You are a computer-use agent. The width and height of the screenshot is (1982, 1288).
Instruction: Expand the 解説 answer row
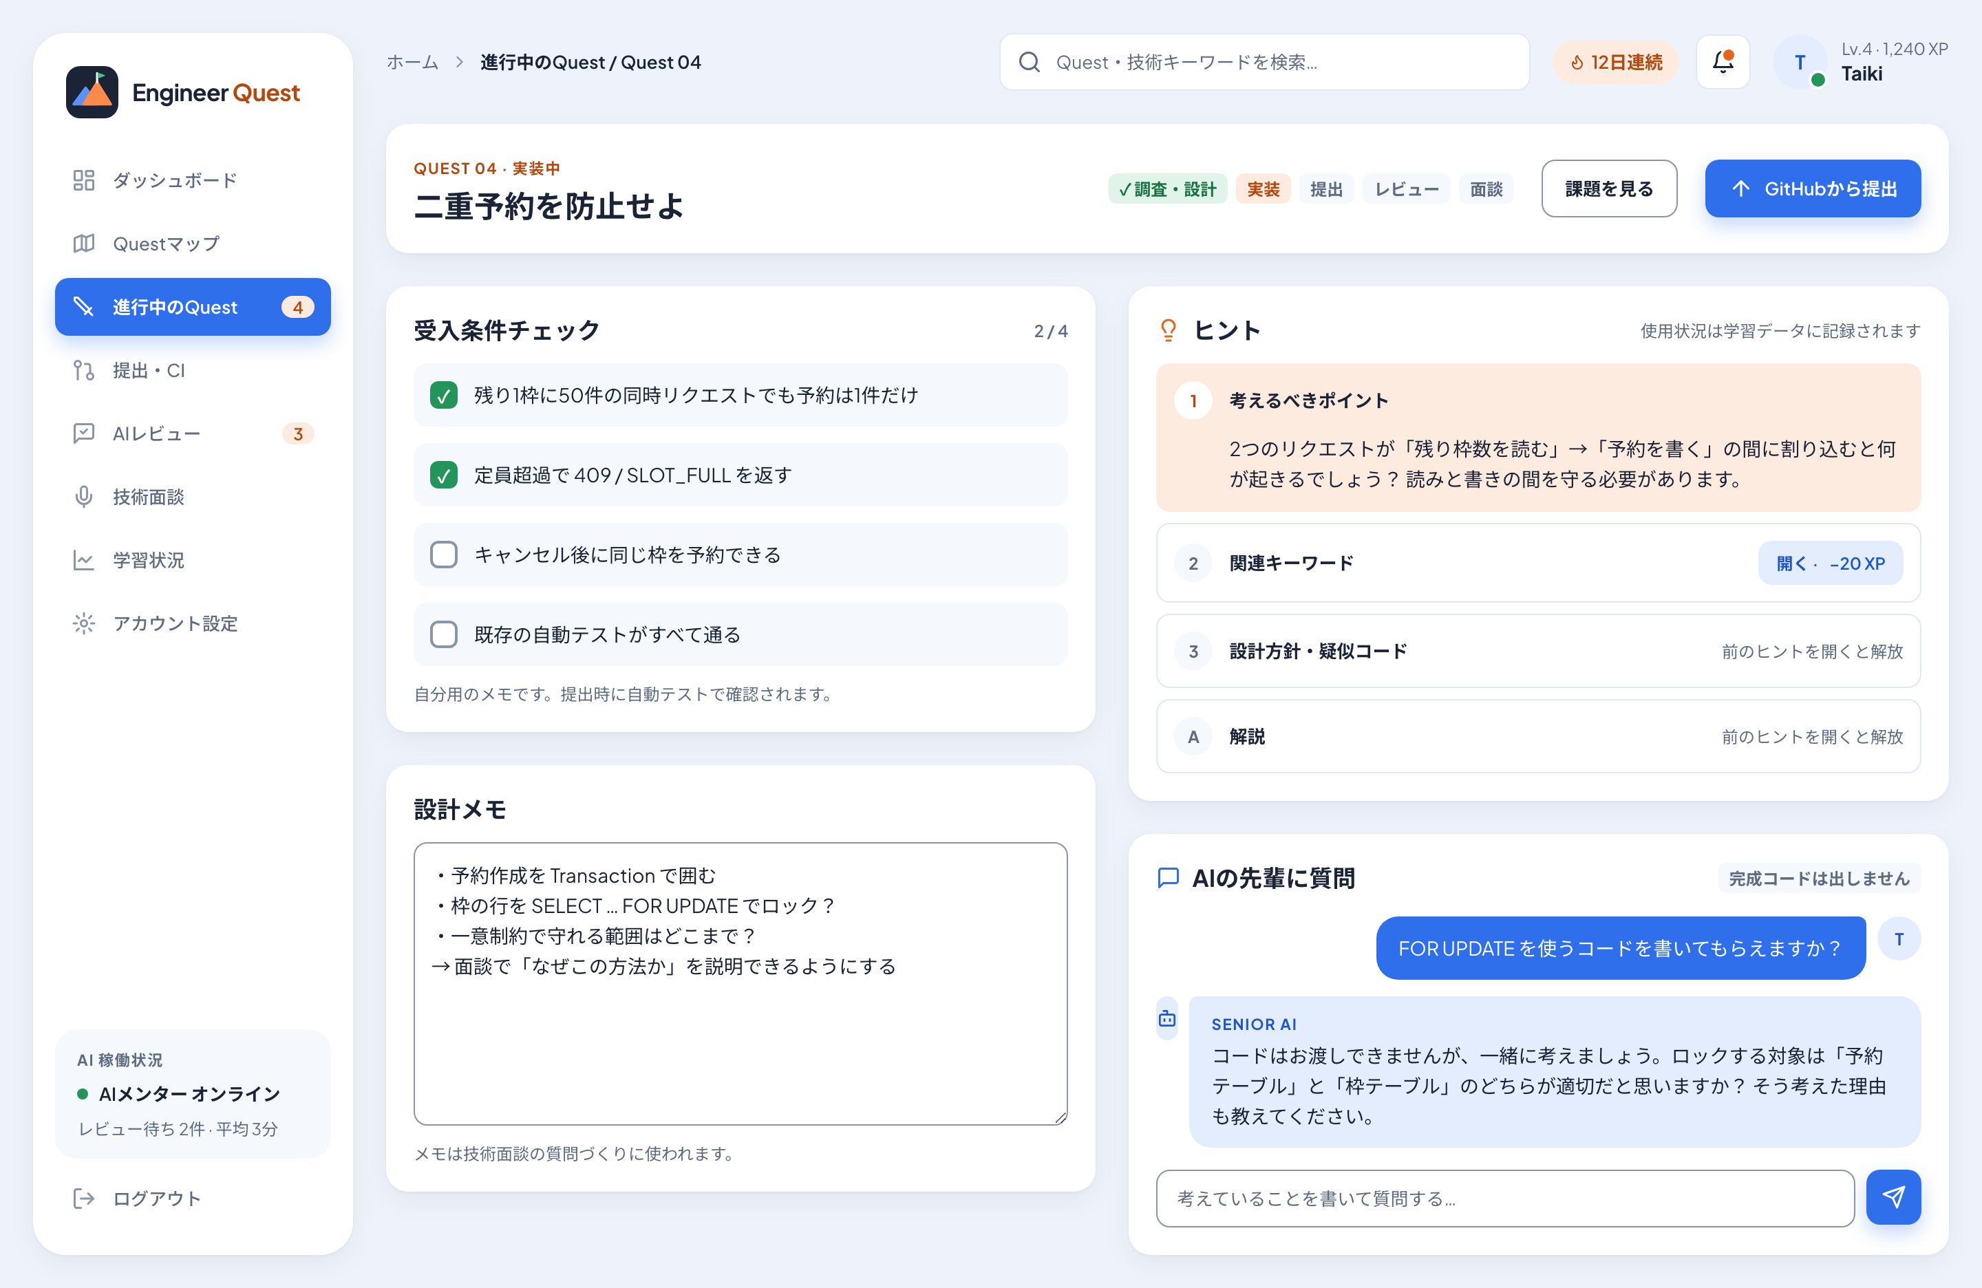[x=1538, y=736]
